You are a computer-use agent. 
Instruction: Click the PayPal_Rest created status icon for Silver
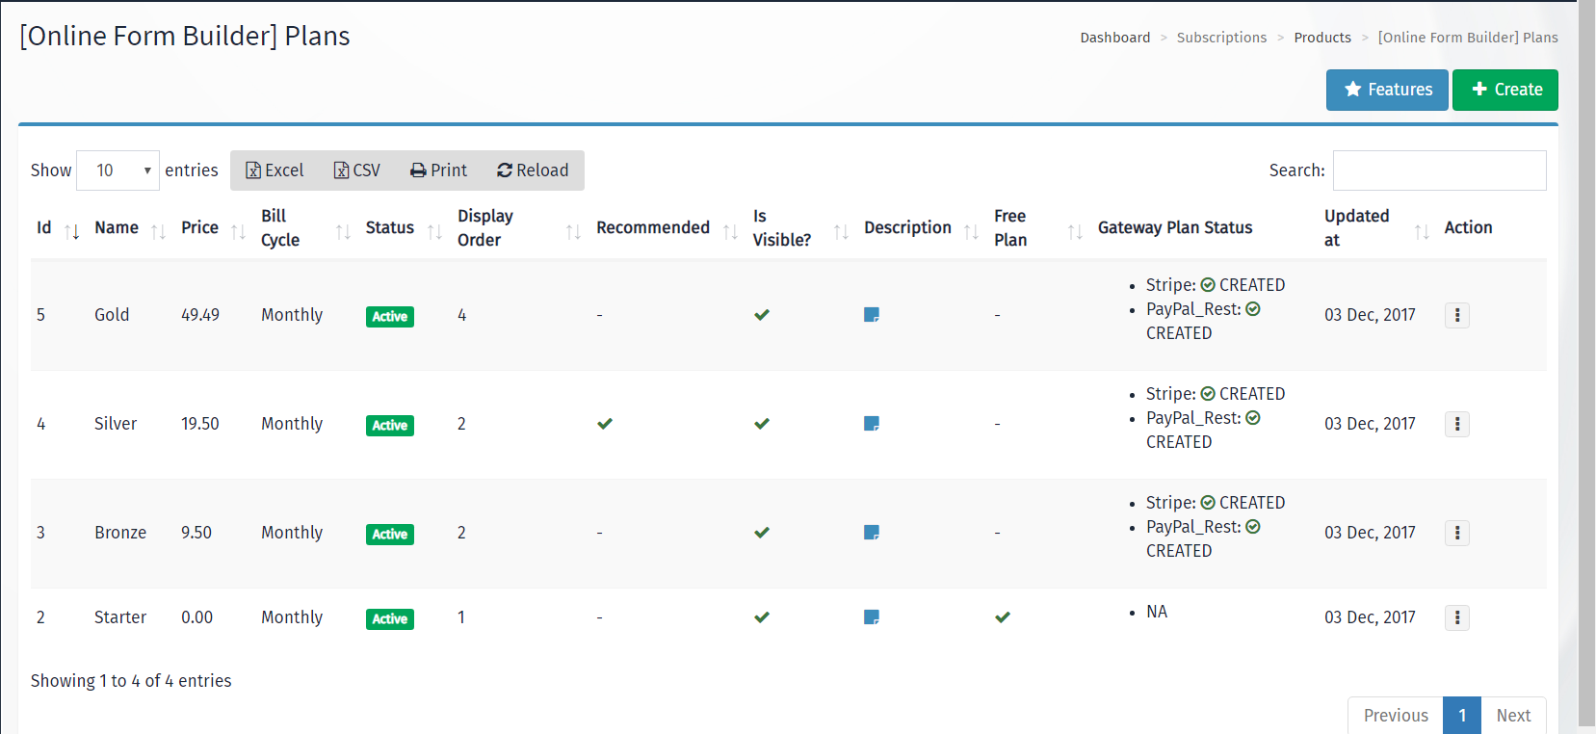tap(1253, 418)
